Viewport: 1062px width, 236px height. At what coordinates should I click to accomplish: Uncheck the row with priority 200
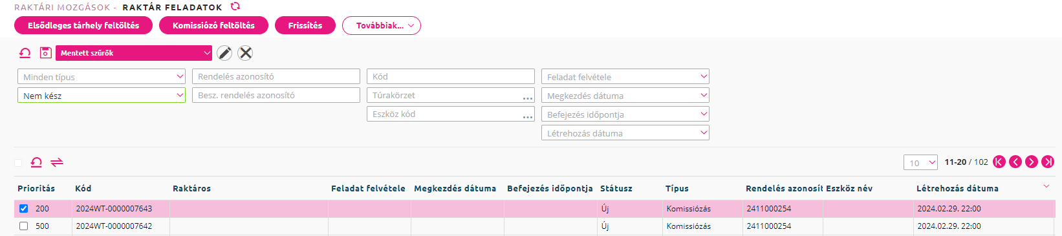pos(24,208)
